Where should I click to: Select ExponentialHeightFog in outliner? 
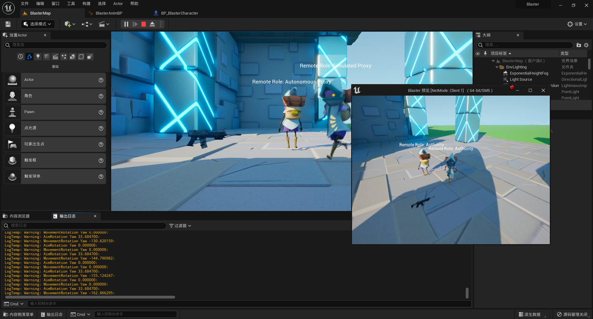[x=529, y=73]
